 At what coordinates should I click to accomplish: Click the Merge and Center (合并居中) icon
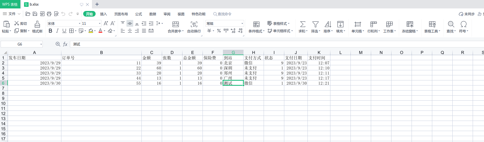coord(175,24)
